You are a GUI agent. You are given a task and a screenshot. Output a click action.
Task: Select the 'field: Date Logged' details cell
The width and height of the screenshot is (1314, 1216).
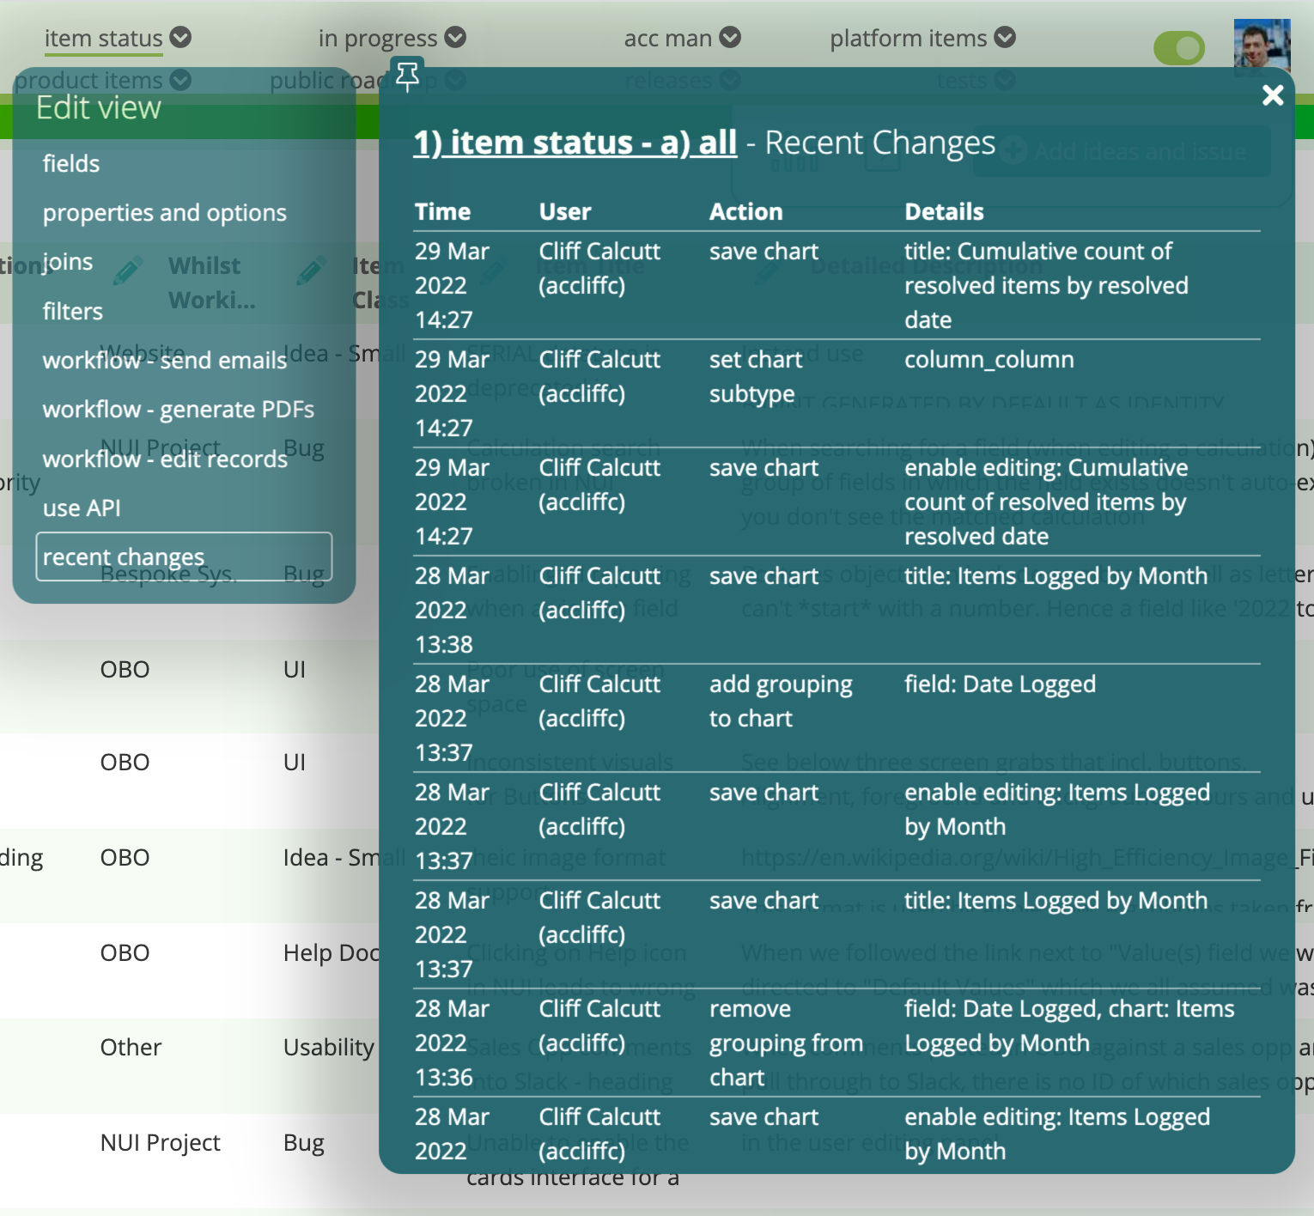point(1001,684)
